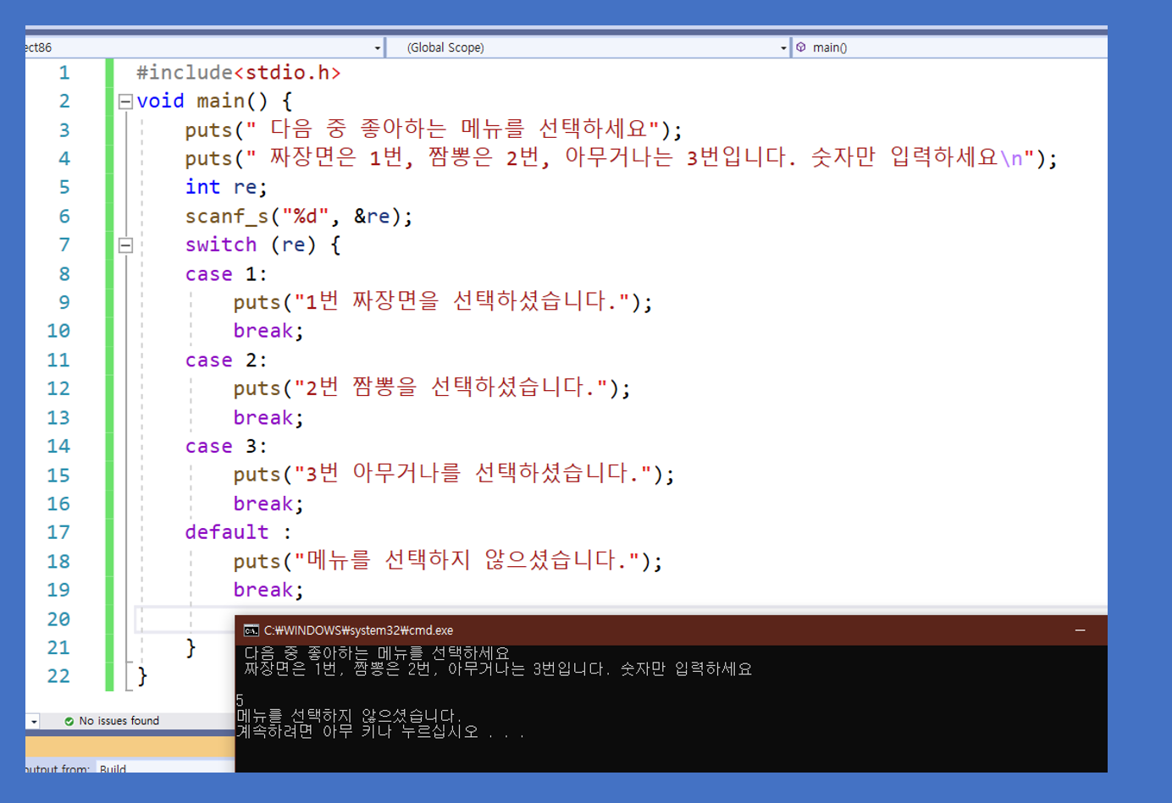Click line number 17 in the gutter
Screen dimensions: 1172x803
tap(58, 532)
